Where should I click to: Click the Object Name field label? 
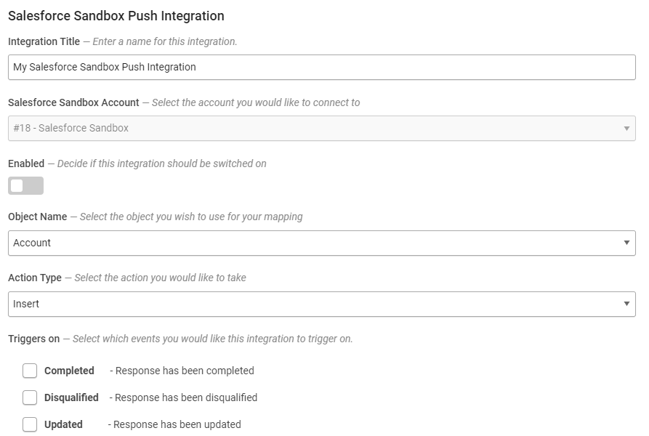pyautogui.click(x=37, y=217)
